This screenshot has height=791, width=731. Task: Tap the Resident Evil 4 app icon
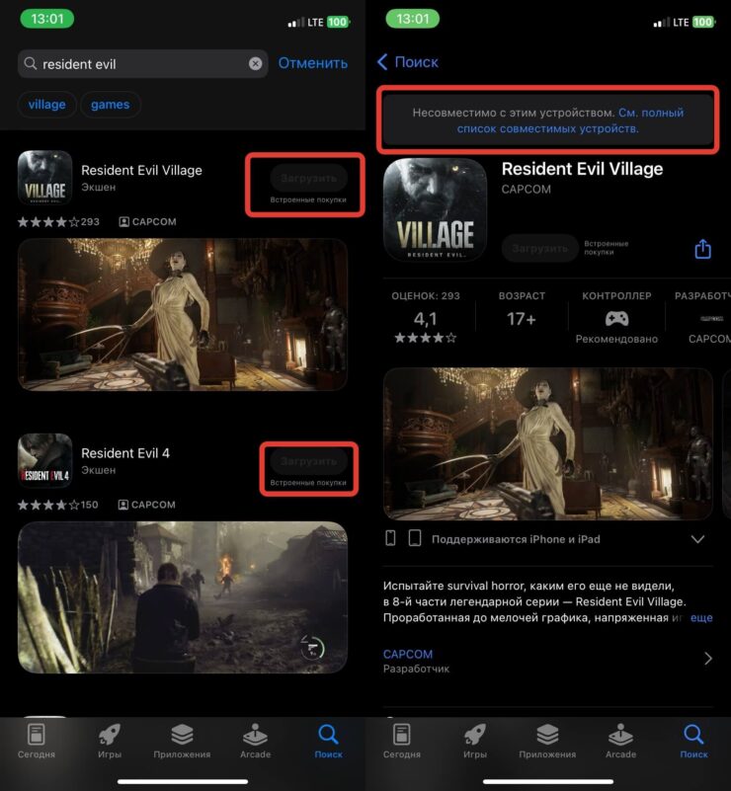coord(44,460)
